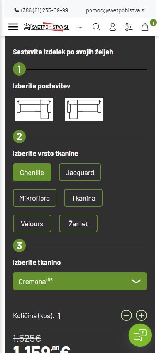
Task: Select the right-corner sofa layout
Action: [34, 109]
